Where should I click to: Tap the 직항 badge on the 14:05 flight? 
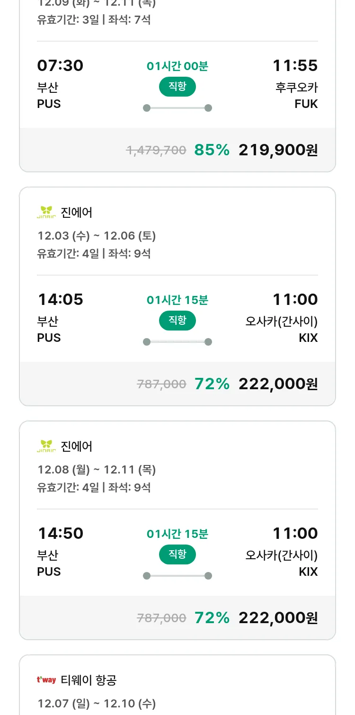(177, 321)
